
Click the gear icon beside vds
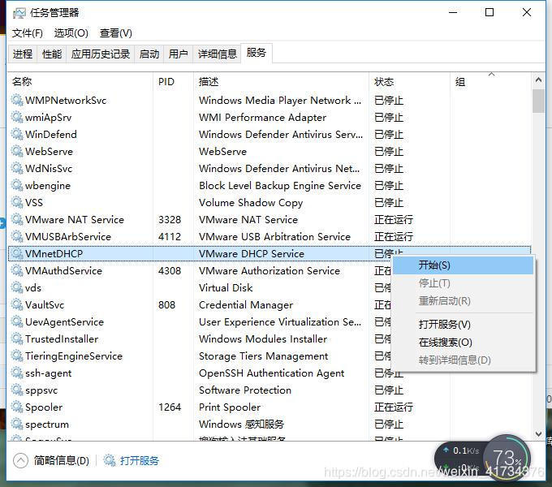tap(17, 287)
